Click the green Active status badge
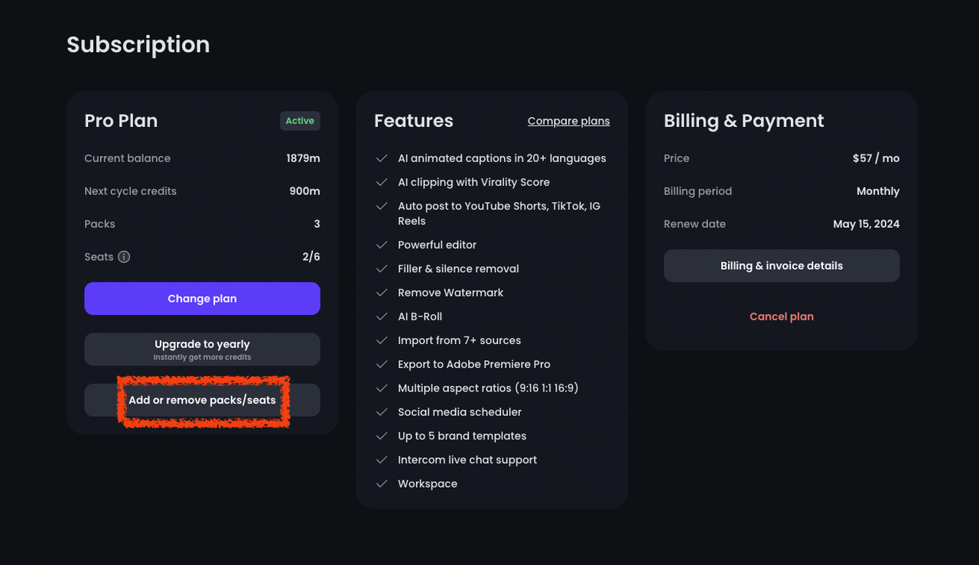979x565 pixels. click(300, 121)
